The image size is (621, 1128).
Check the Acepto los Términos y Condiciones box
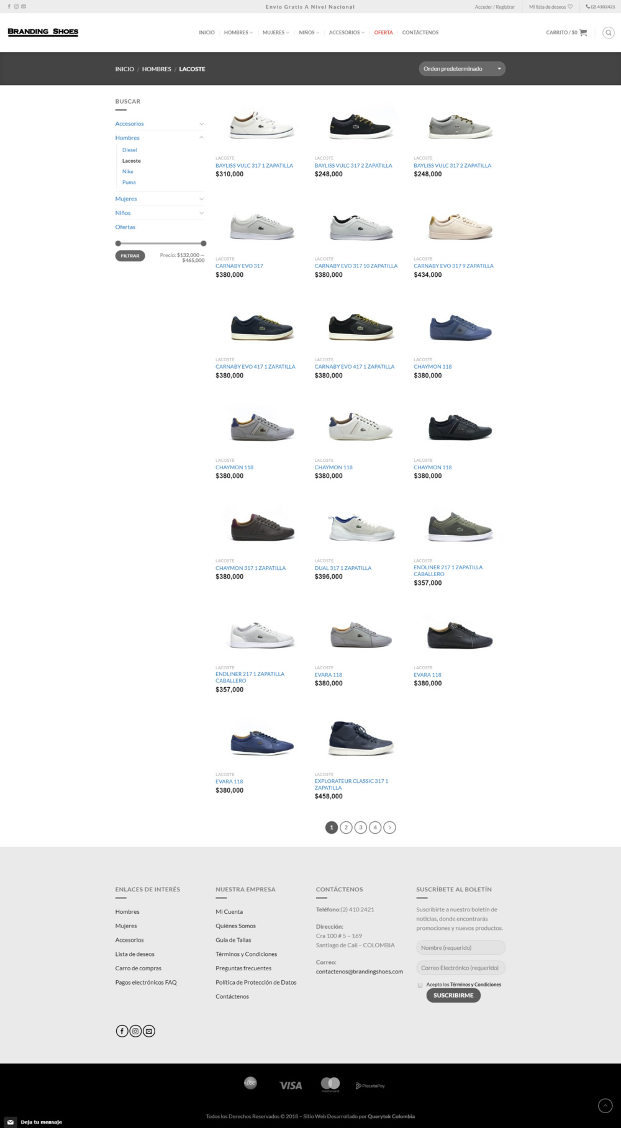point(420,985)
